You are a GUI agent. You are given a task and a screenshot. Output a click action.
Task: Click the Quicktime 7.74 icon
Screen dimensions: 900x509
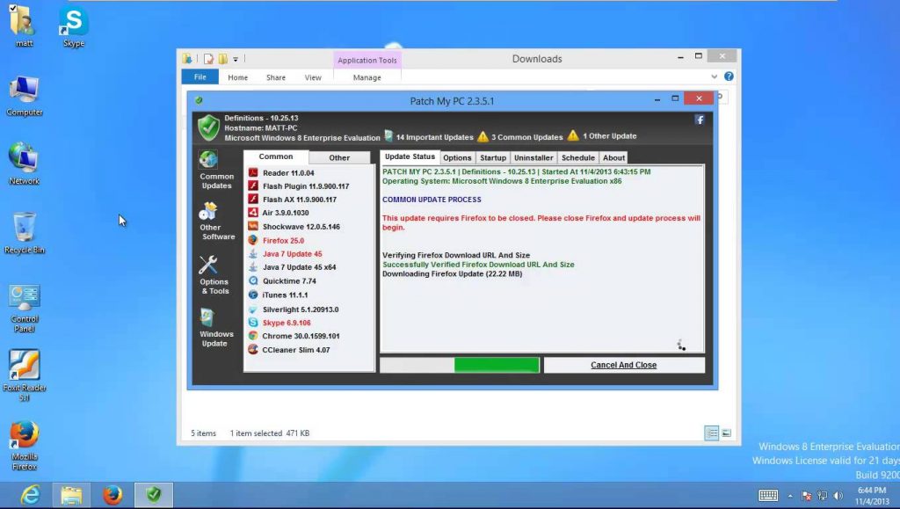[253, 280]
